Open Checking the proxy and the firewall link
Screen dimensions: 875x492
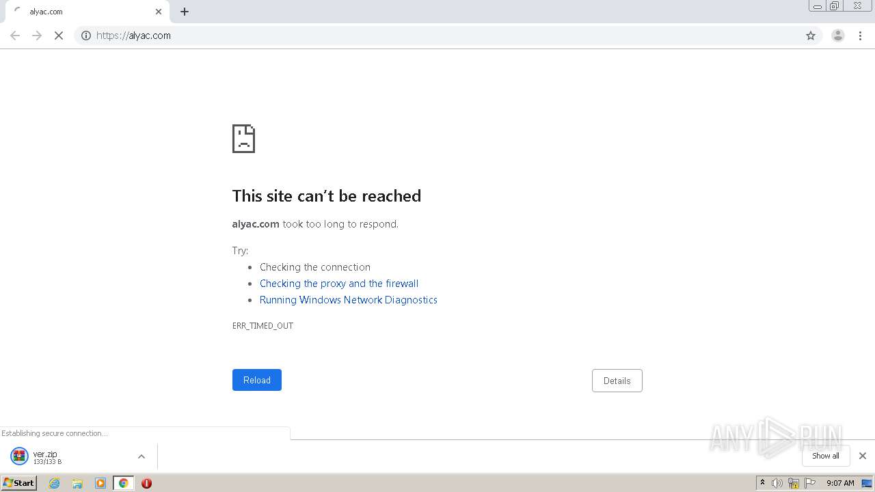339,284
